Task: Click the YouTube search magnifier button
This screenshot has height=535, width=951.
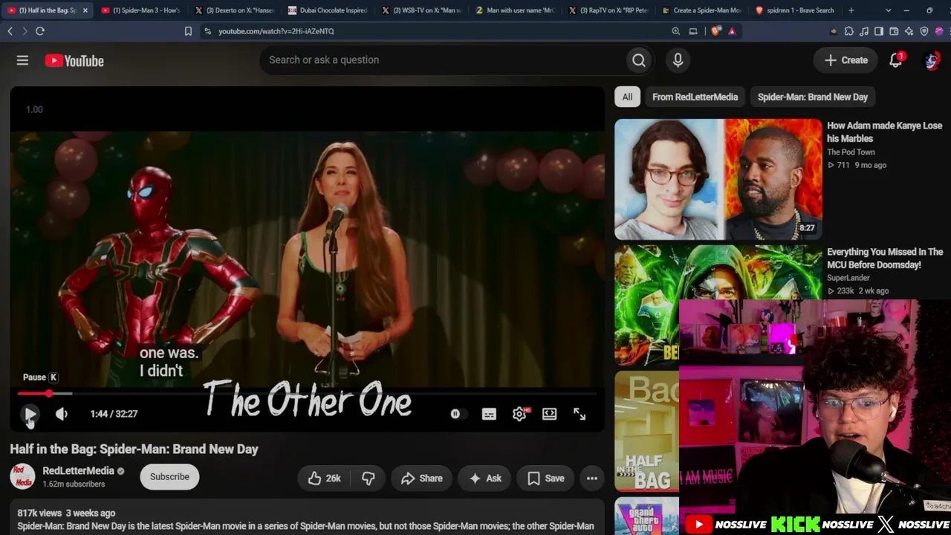Action: tap(639, 60)
